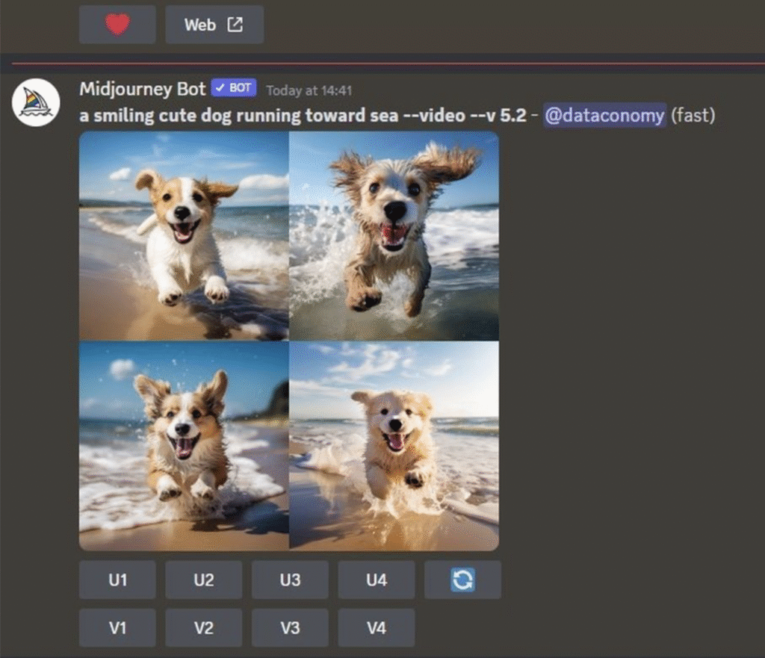This screenshot has height=658, width=765.
Task: Click the message timestamp Today at 14:41
Action: click(309, 90)
